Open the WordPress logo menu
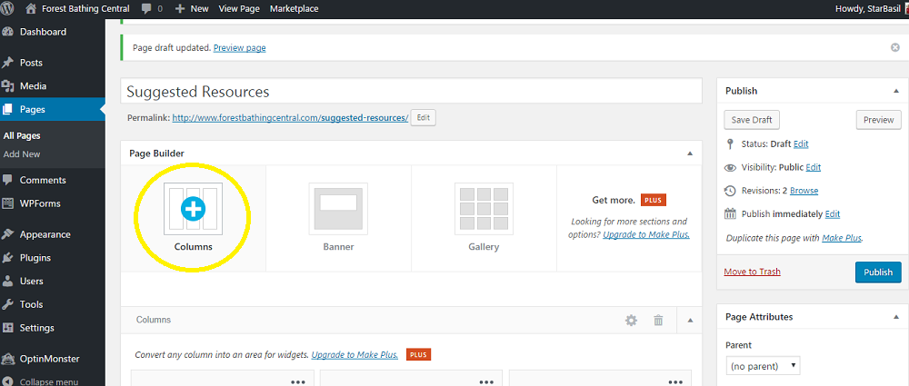Image resolution: width=909 pixels, height=386 pixels. point(8,9)
